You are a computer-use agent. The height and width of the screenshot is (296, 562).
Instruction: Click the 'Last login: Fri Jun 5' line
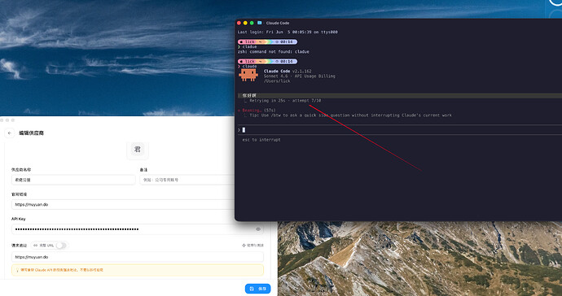click(288, 32)
